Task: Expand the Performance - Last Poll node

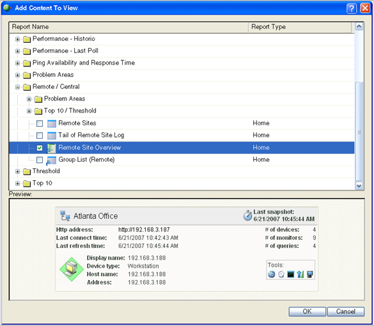Action: (x=17, y=50)
